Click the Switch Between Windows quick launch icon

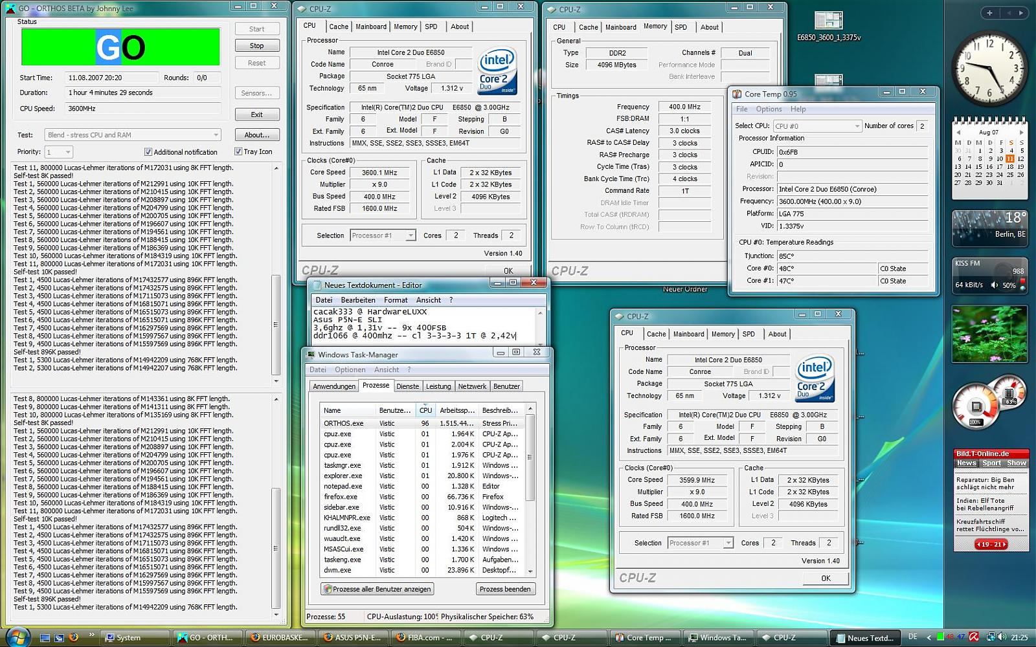(59, 637)
